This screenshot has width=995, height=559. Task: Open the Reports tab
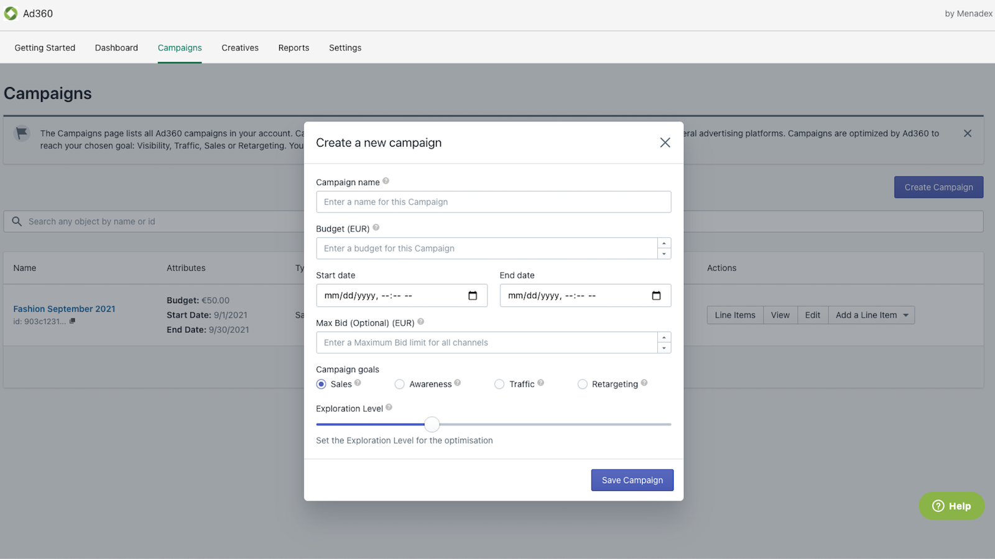[x=294, y=48]
